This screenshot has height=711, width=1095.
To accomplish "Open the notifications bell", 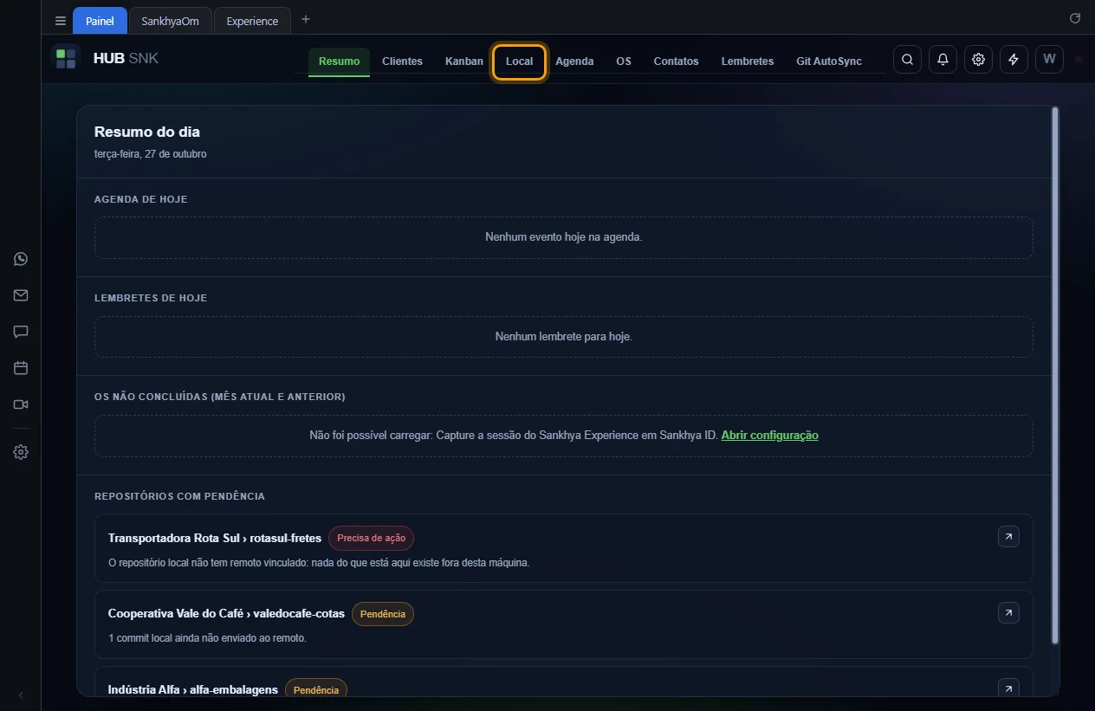I will tap(943, 59).
